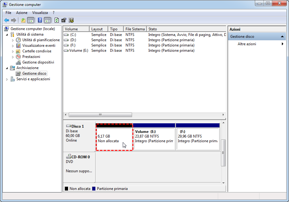Viewport: 289px width, 202px height.
Task: Click the last toolbar icon with gold gear
Action: [x=71, y=20]
